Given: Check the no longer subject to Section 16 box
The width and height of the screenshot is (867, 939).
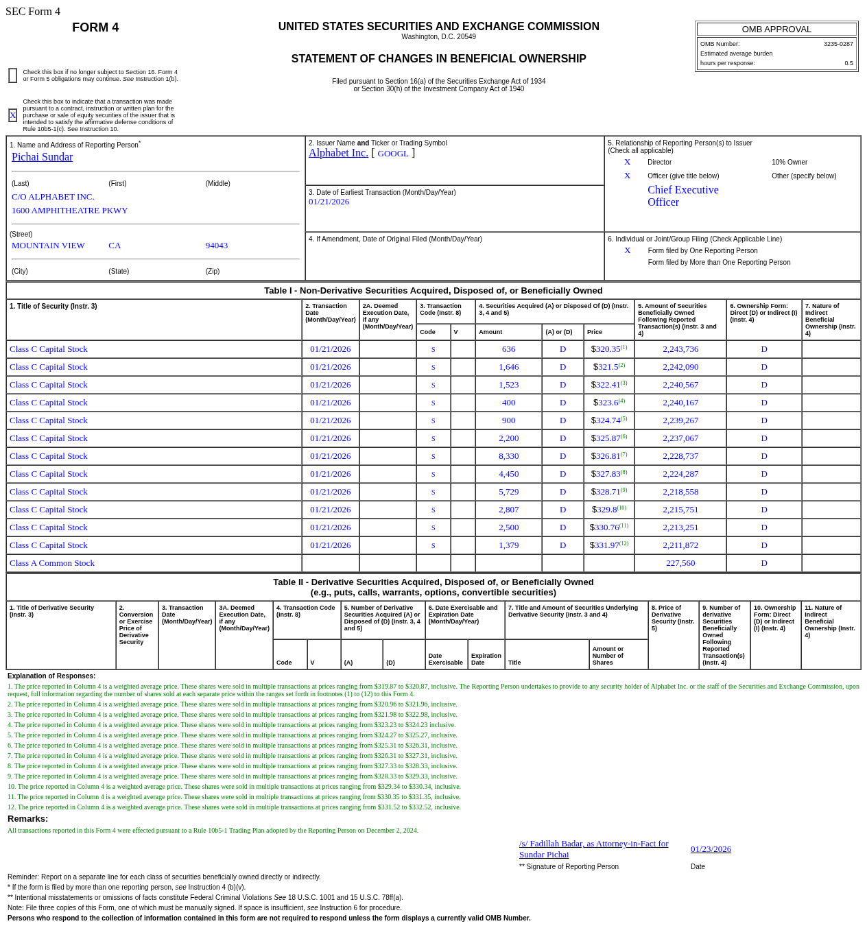Looking at the screenshot, I should 13,75.
